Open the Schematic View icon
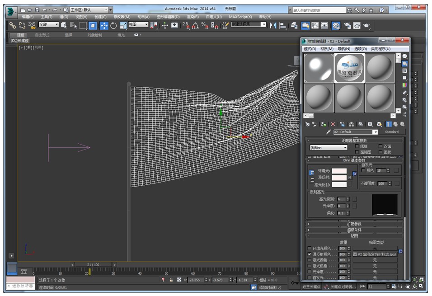Screen dimensions: 432x296 324,26
